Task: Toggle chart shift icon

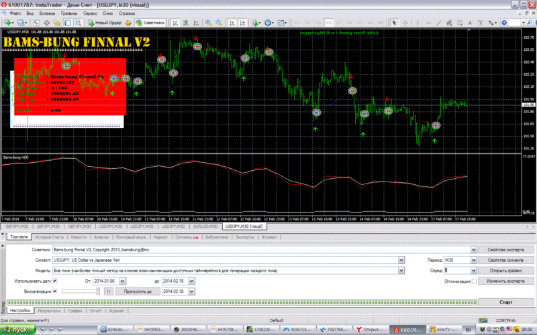Action: coord(242,23)
